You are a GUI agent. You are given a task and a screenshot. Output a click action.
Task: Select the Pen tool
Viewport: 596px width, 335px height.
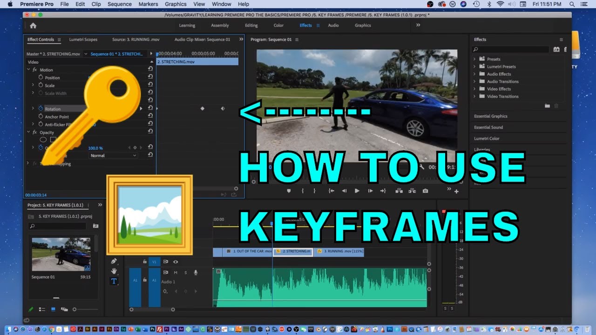tap(114, 261)
